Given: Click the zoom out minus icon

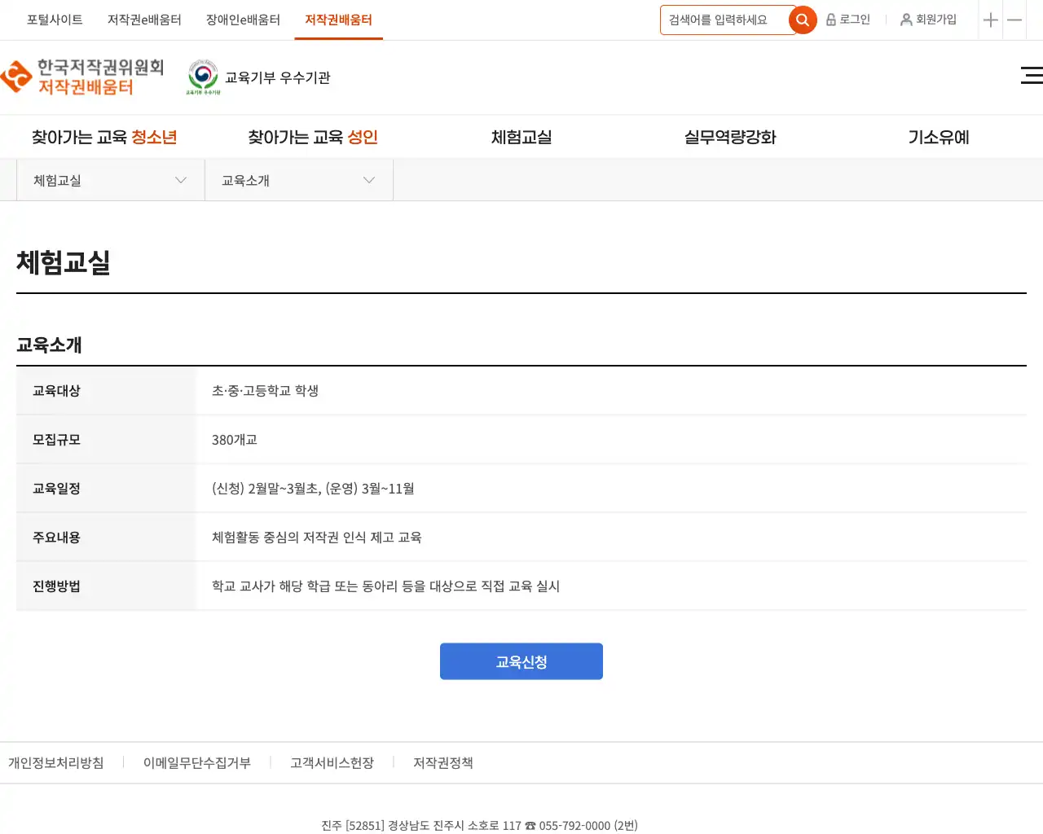Looking at the screenshot, I should (x=1014, y=20).
